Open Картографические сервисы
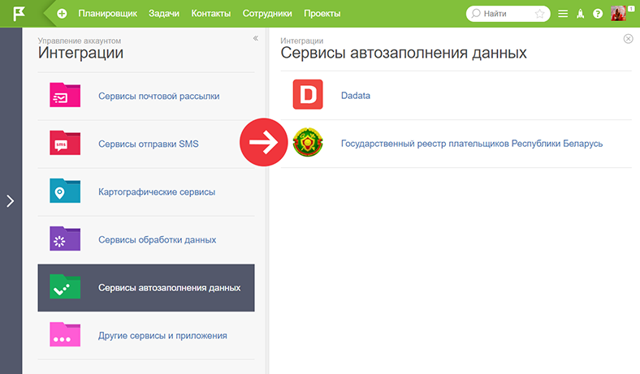 [157, 192]
